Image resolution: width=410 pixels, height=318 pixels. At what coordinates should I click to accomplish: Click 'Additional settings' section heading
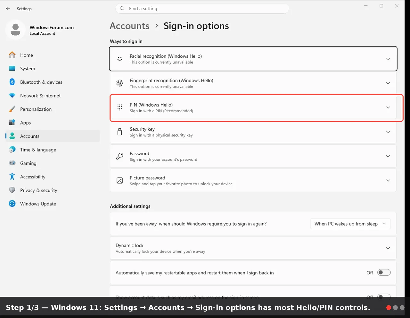coord(130,206)
